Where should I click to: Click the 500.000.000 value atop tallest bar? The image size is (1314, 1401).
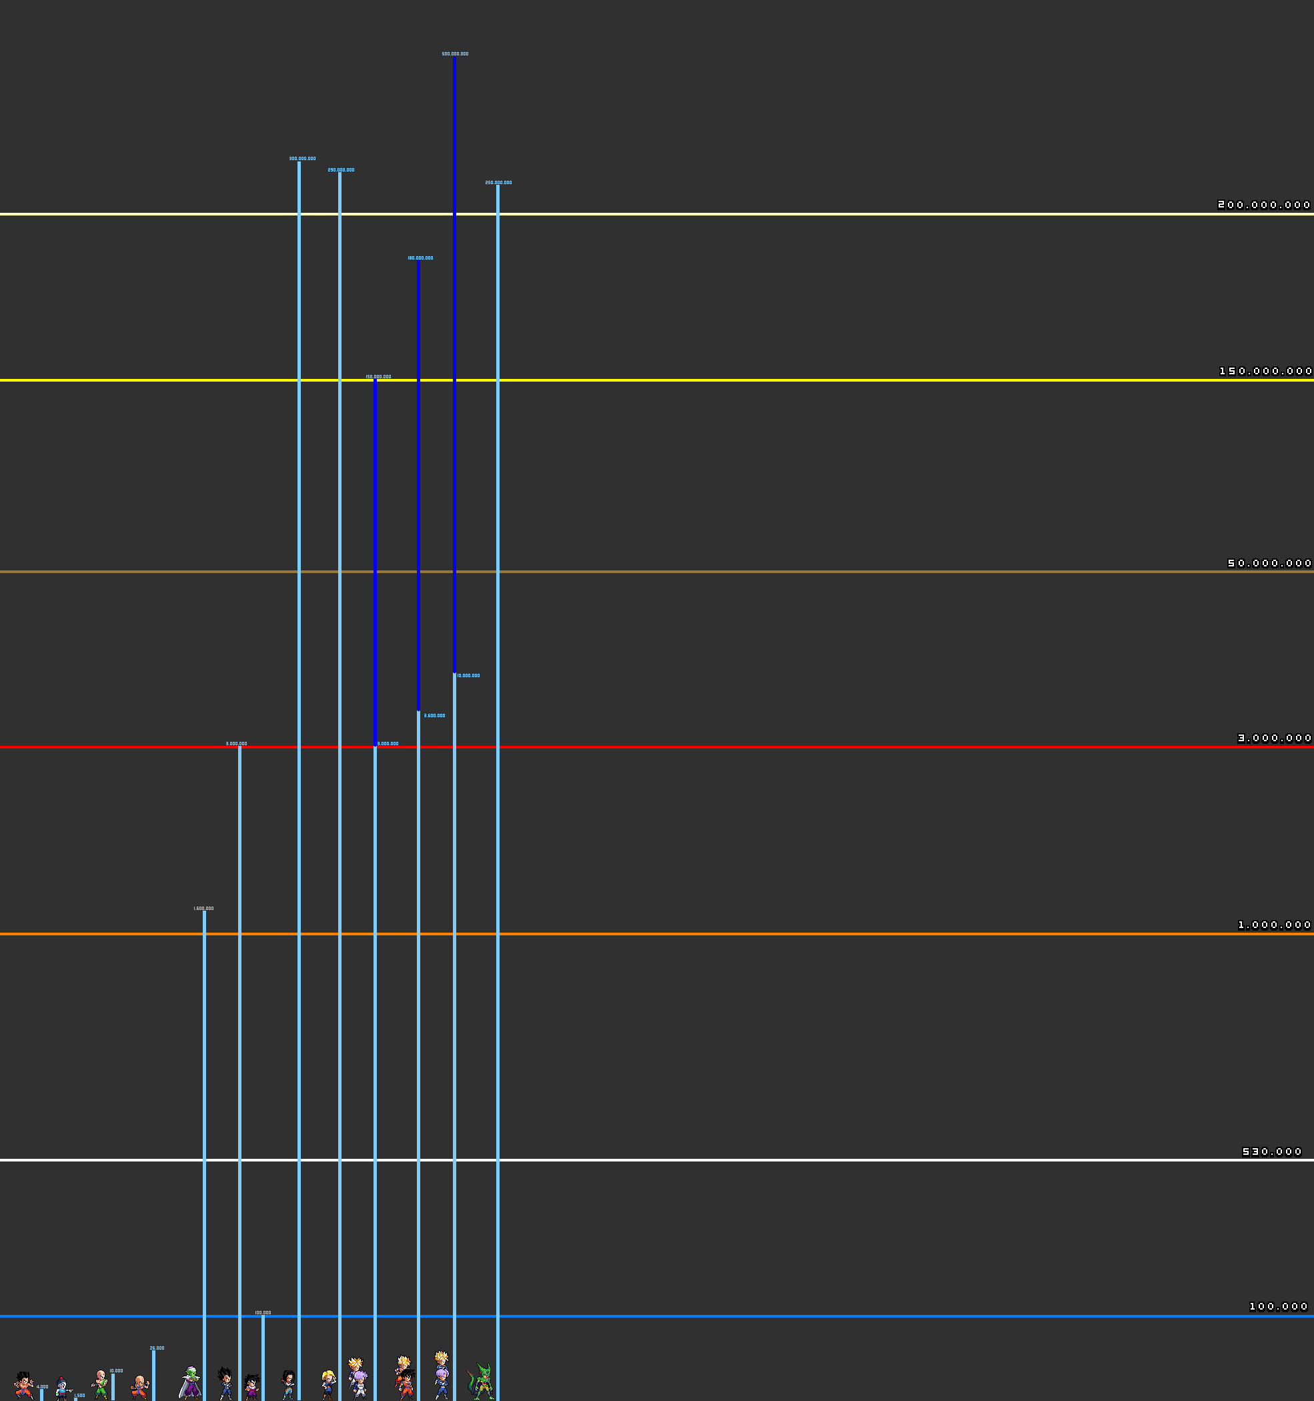click(455, 53)
